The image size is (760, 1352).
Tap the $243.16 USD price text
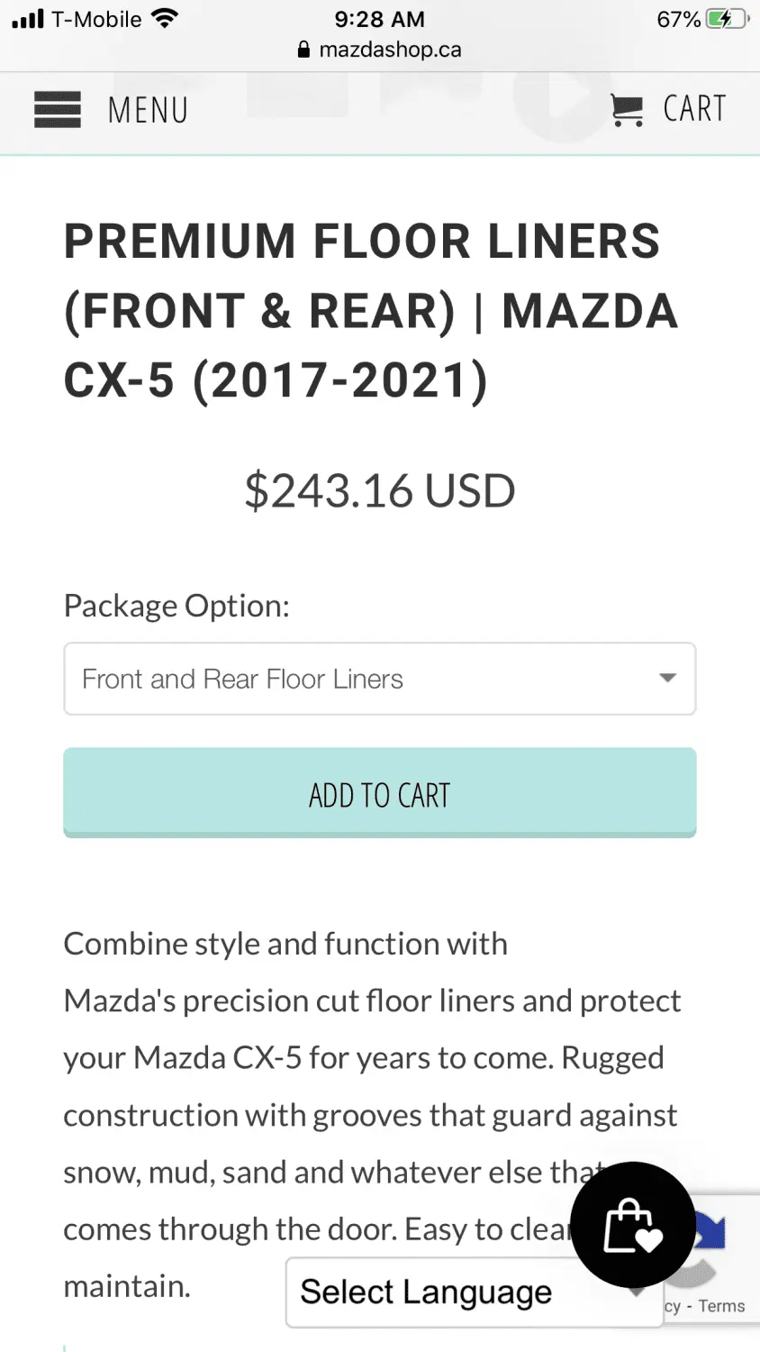pos(380,491)
